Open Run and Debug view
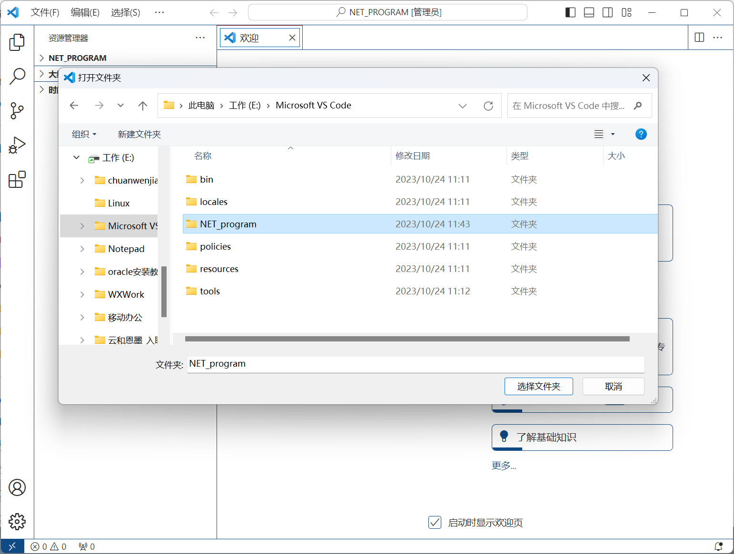This screenshot has width=734, height=554. (17, 145)
